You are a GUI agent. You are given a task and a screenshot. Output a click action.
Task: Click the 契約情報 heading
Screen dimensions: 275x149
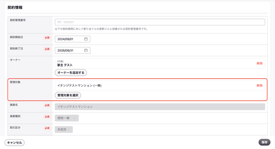15,7
